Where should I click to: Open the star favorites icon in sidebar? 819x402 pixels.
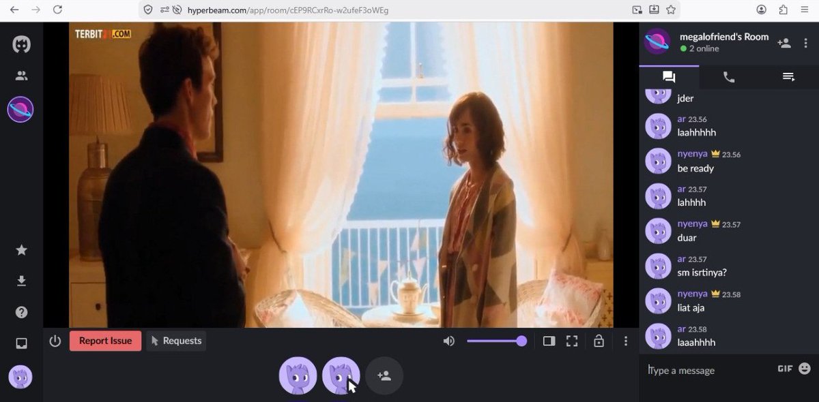click(21, 250)
